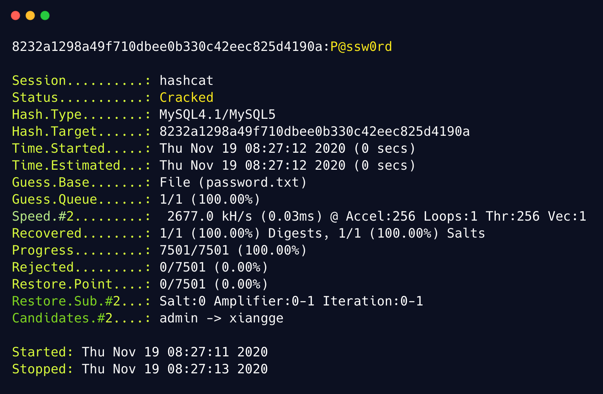Click the red close window button

[x=15, y=15]
